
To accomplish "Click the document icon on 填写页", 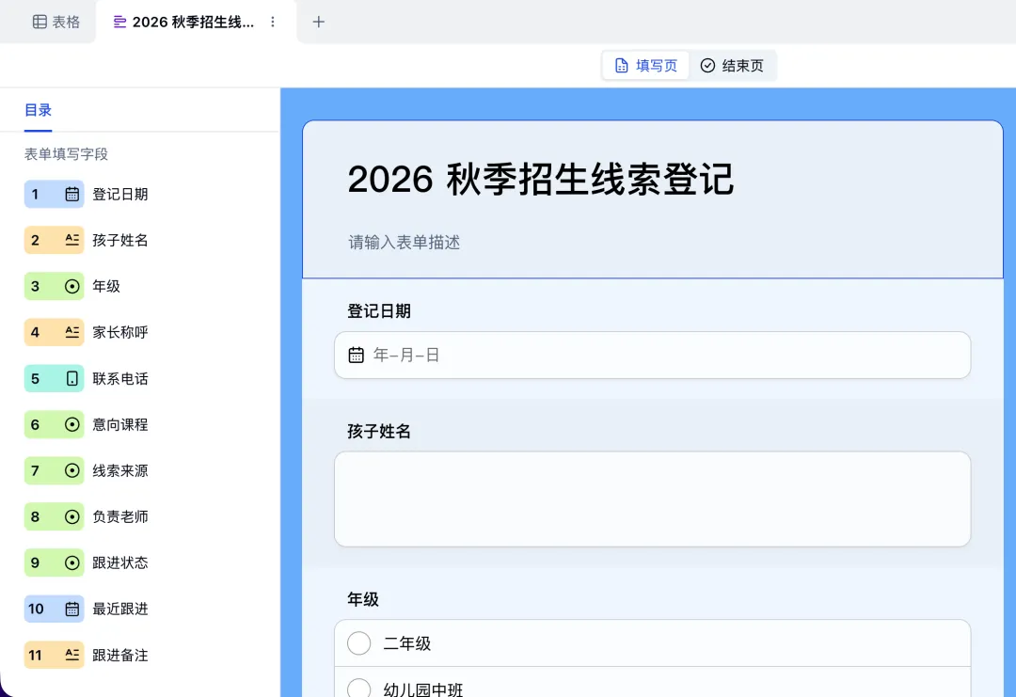I will [x=622, y=66].
